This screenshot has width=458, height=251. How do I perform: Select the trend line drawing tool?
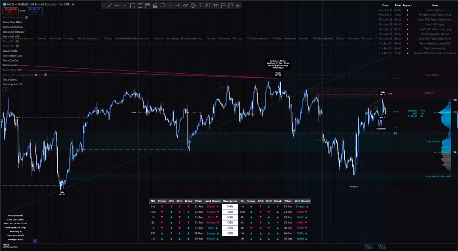tap(109, 6)
